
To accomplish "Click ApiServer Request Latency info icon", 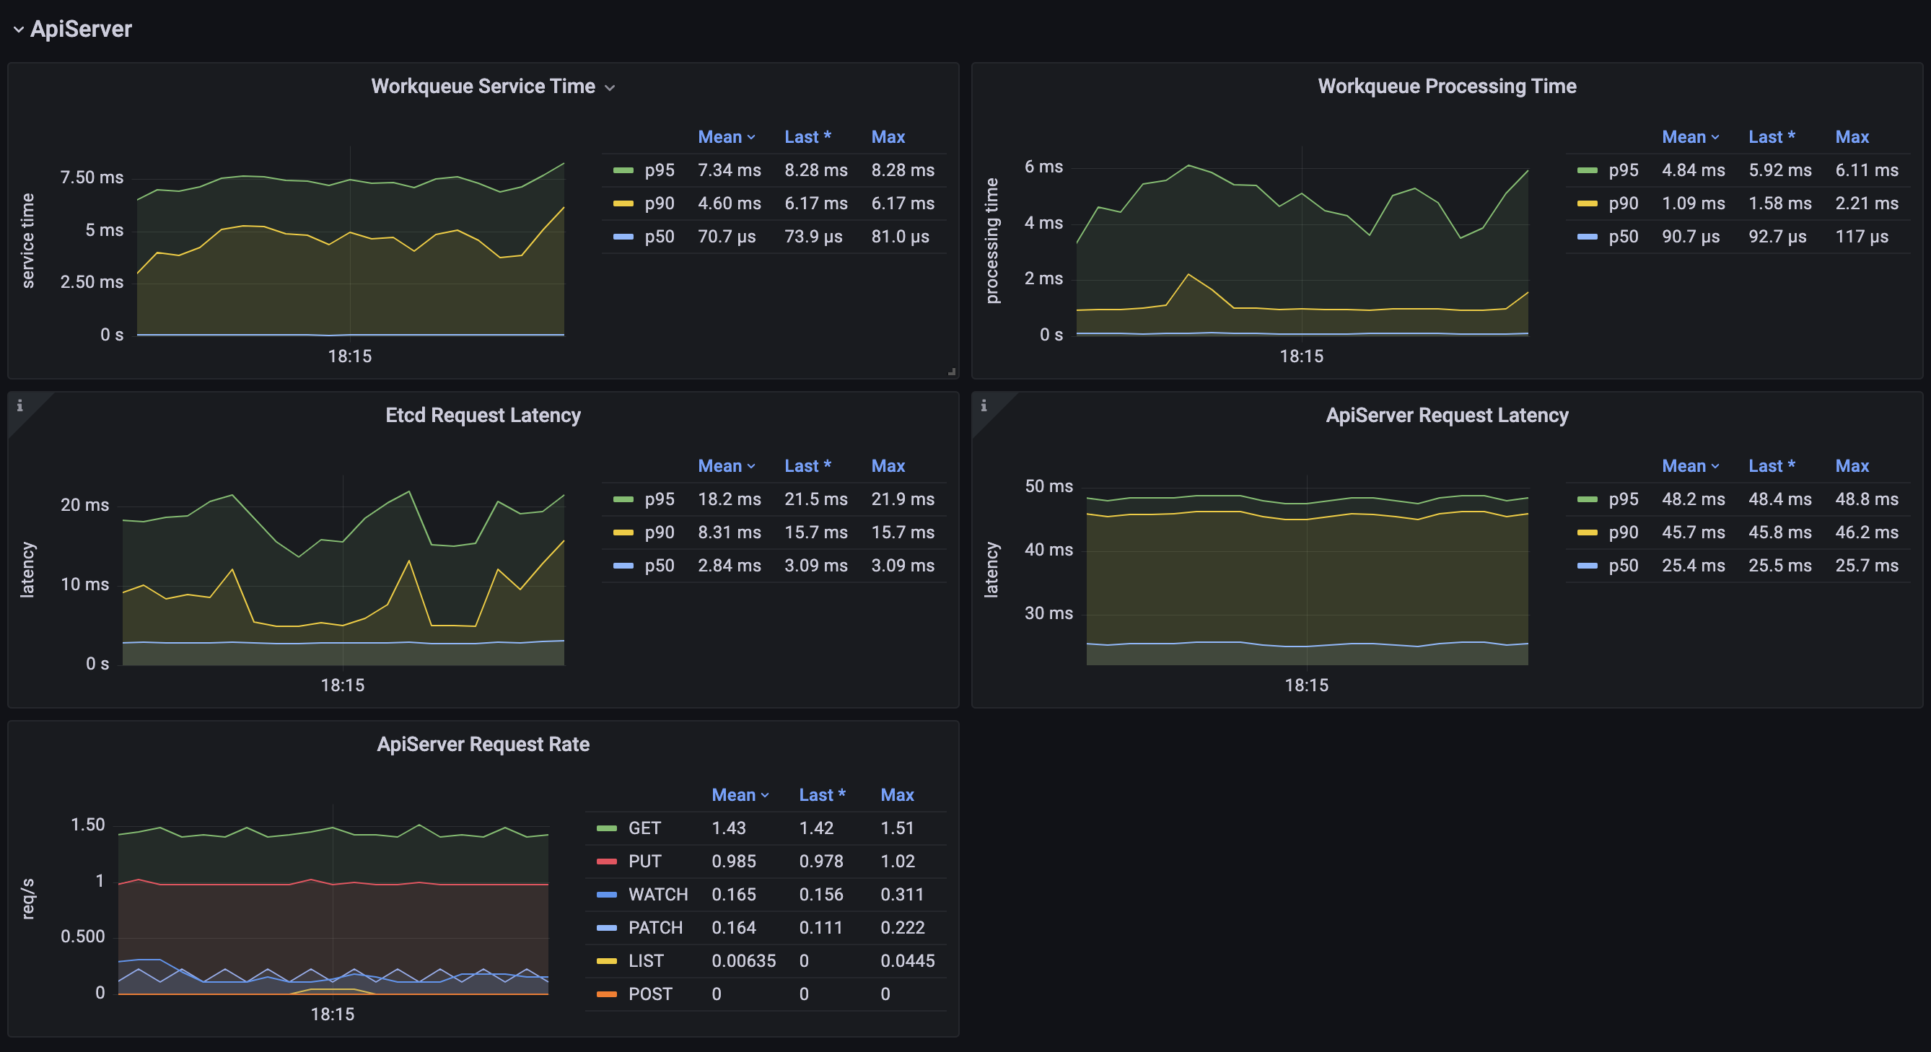I will 984,406.
